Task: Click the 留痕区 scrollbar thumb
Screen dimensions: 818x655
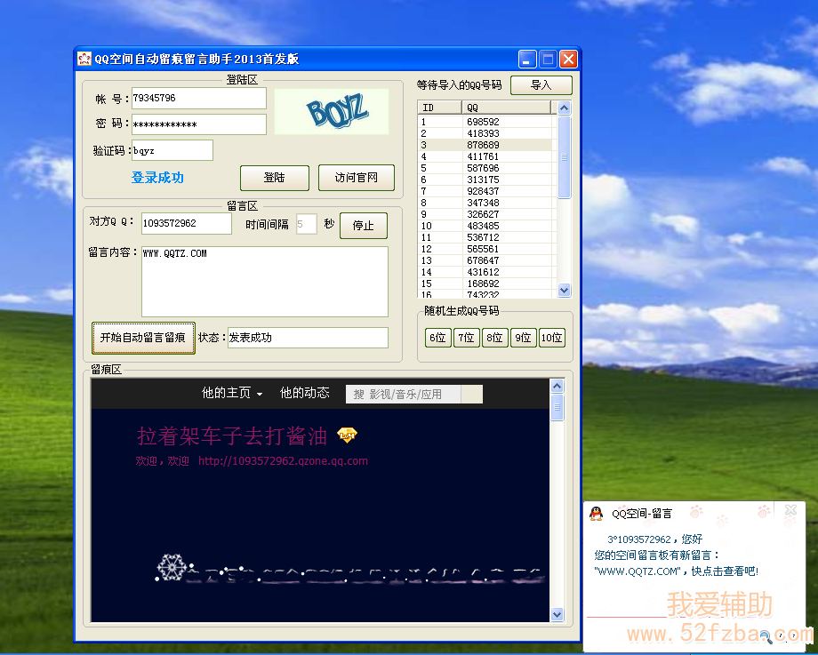Action: [557, 407]
